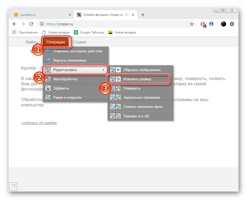Open a new browser tab
This screenshot has width=247, height=200.
(143, 15)
